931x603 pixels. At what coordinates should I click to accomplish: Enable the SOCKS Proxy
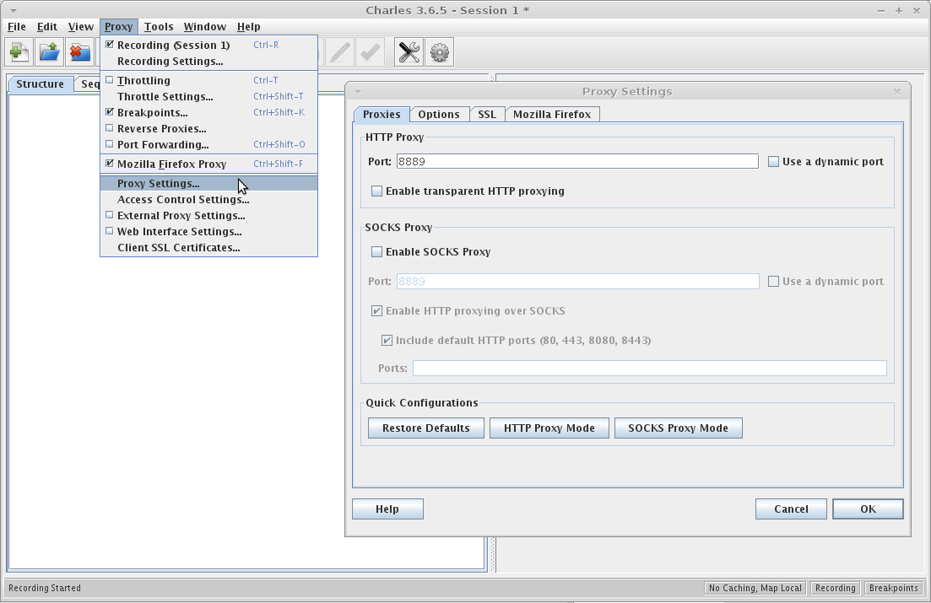coord(376,251)
